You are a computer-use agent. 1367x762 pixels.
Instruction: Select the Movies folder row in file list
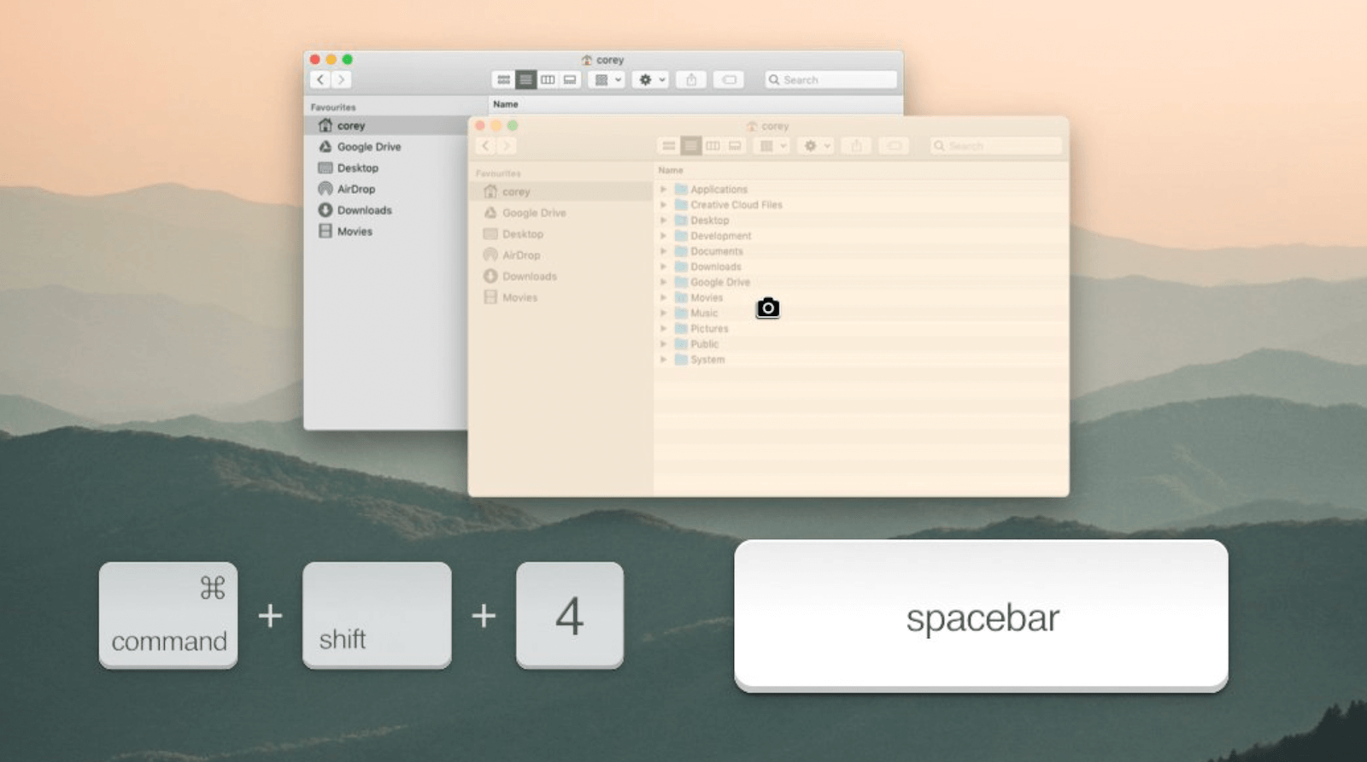click(x=861, y=297)
